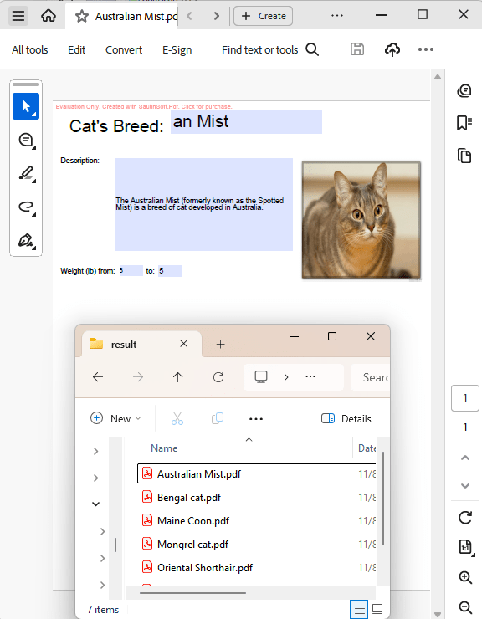This screenshot has width=482, height=619.
Task: Click the Create button
Action: tap(263, 16)
